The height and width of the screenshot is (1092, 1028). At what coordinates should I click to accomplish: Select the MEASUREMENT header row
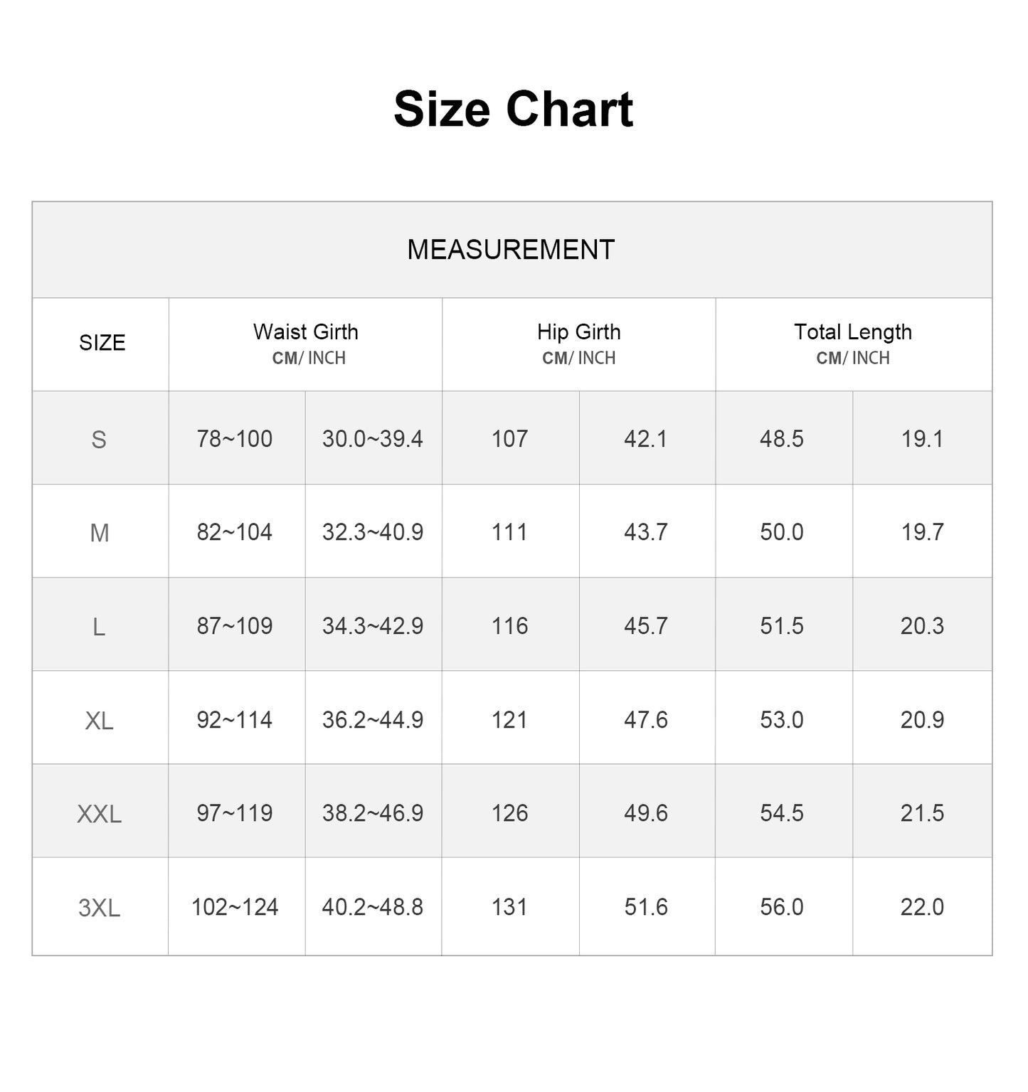511,250
